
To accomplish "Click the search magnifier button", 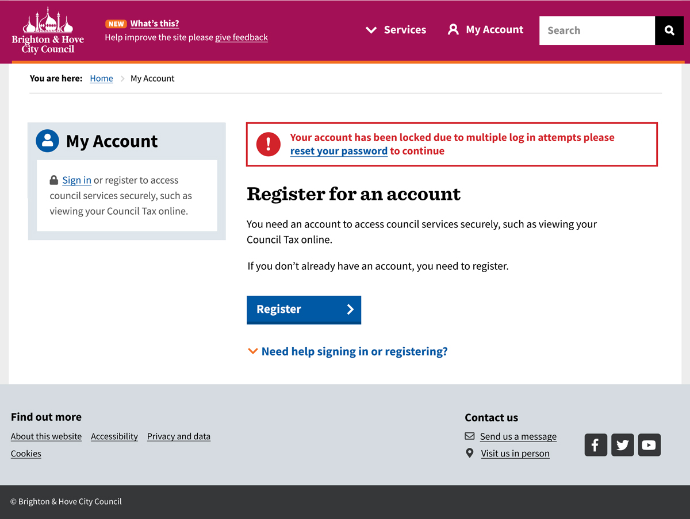I will [669, 30].
